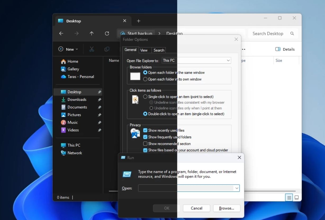Sort by the Name column header
The height and width of the screenshot is (220, 325).
click(114, 60)
